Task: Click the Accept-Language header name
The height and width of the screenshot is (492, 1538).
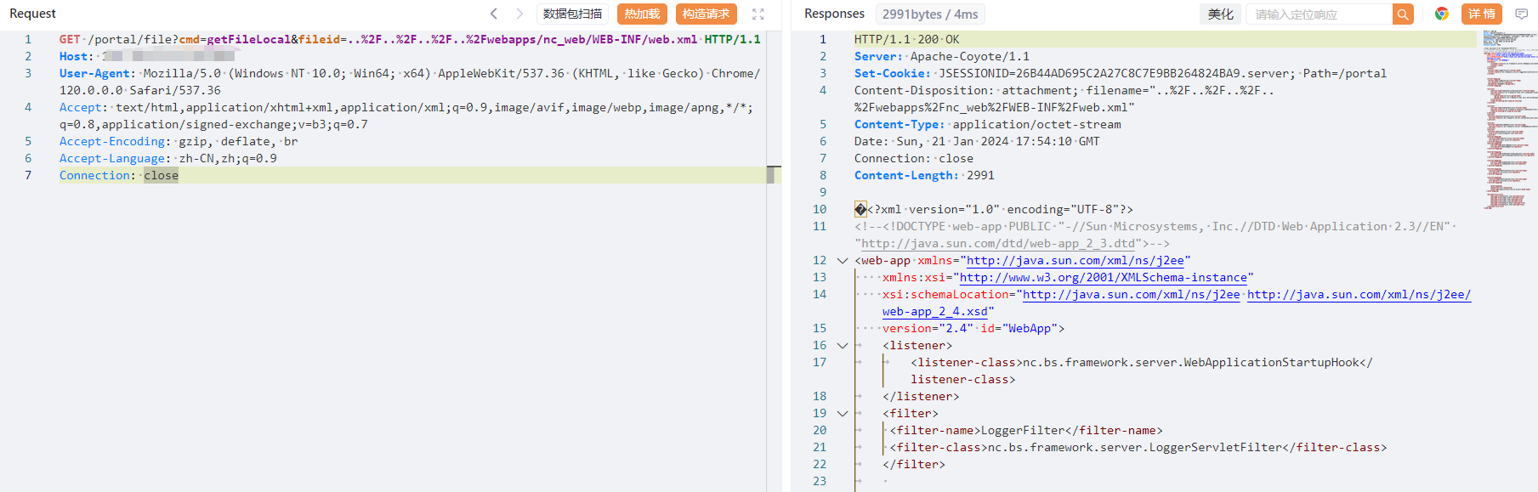Action: [x=112, y=158]
